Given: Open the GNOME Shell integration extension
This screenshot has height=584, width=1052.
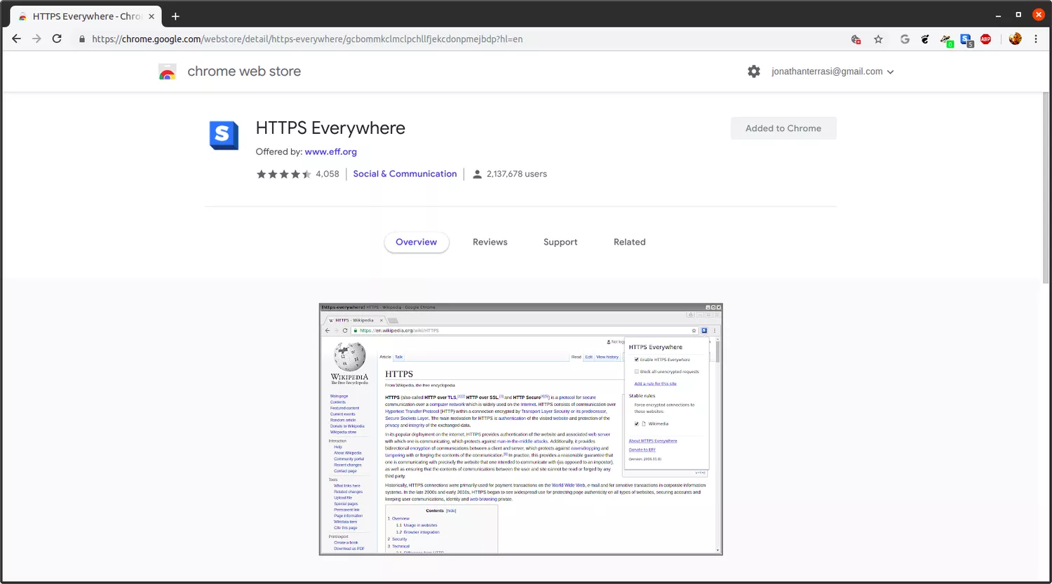Looking at the screenshot, I should coord(925,39).
